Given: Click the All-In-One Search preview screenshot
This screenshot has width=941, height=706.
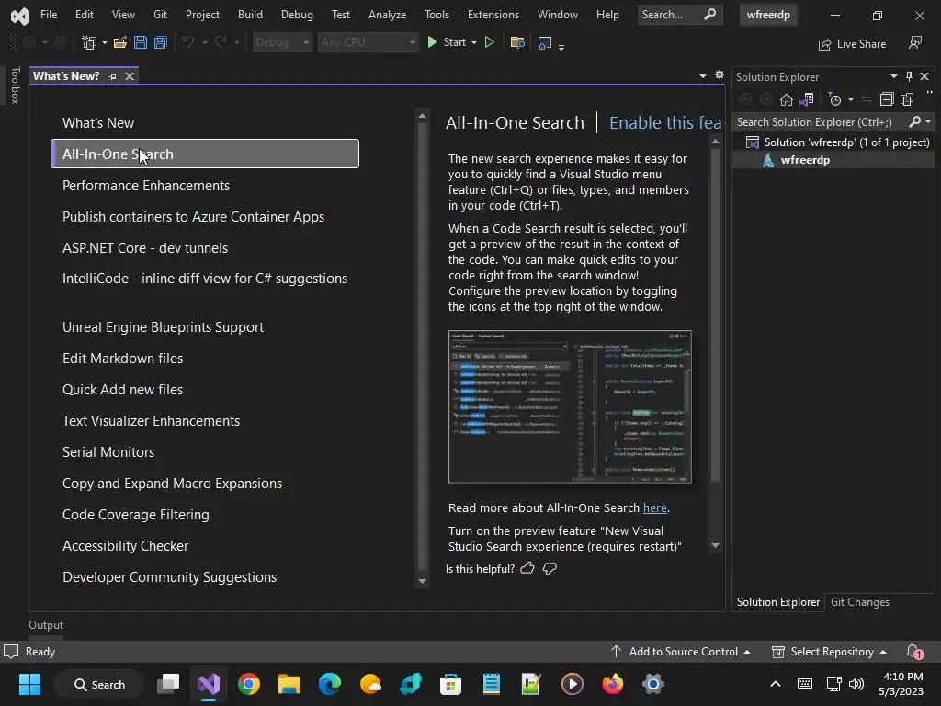Looking at the screenshot, I should pyautogui.click(x=570, y=406).
